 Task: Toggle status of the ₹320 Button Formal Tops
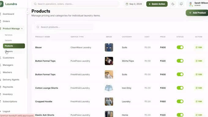pyautogui.click(x=180, y=61)
